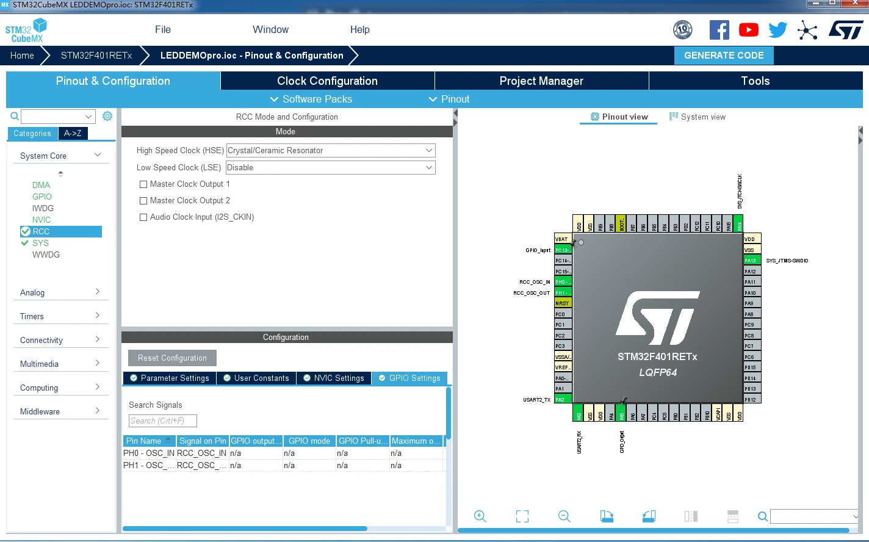
Task: Toggle Audio Clock Input (I2S_CKIN) checkbox
Action: (143, 217)
